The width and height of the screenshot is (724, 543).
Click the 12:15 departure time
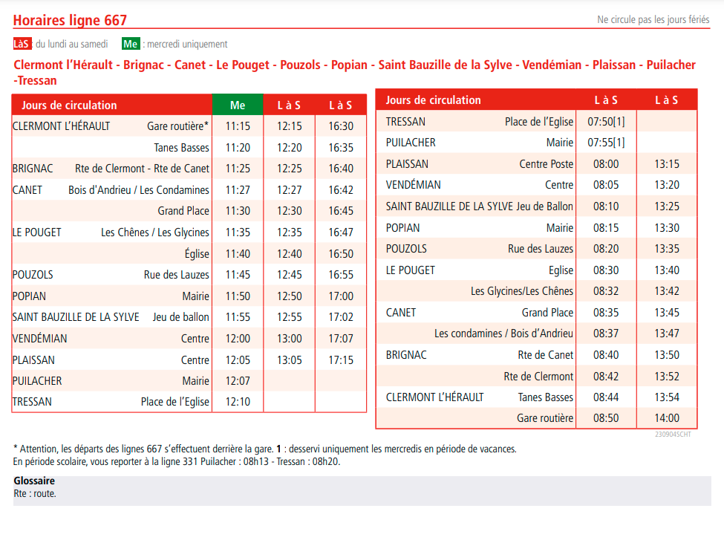tap(289, 126)
